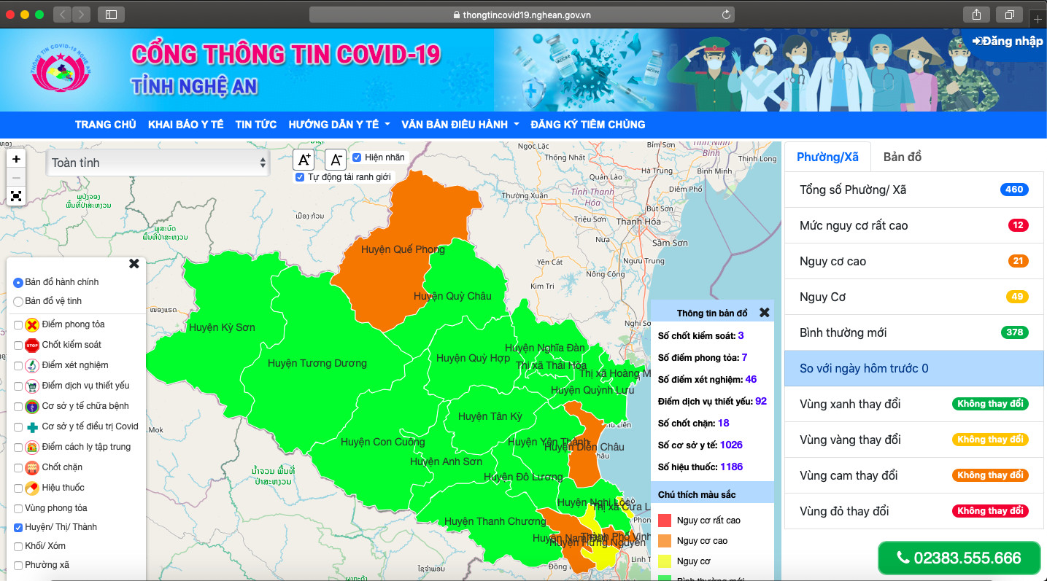Open the Toàn tỉnh region dropdown

coord(158,163)
